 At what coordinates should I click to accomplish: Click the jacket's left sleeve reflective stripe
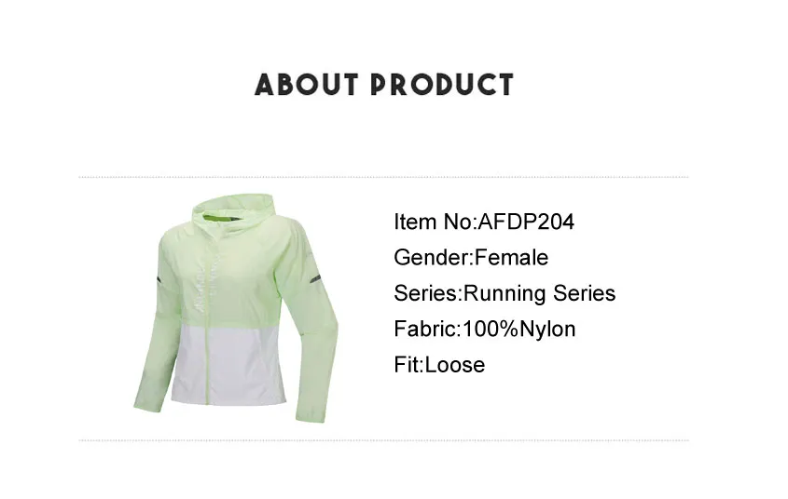coord(159,279)
